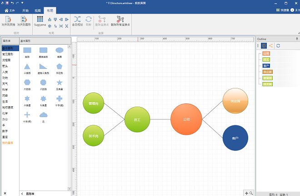Select 流程图 category in shape library
300x196 pixels.
pos(6,60)
